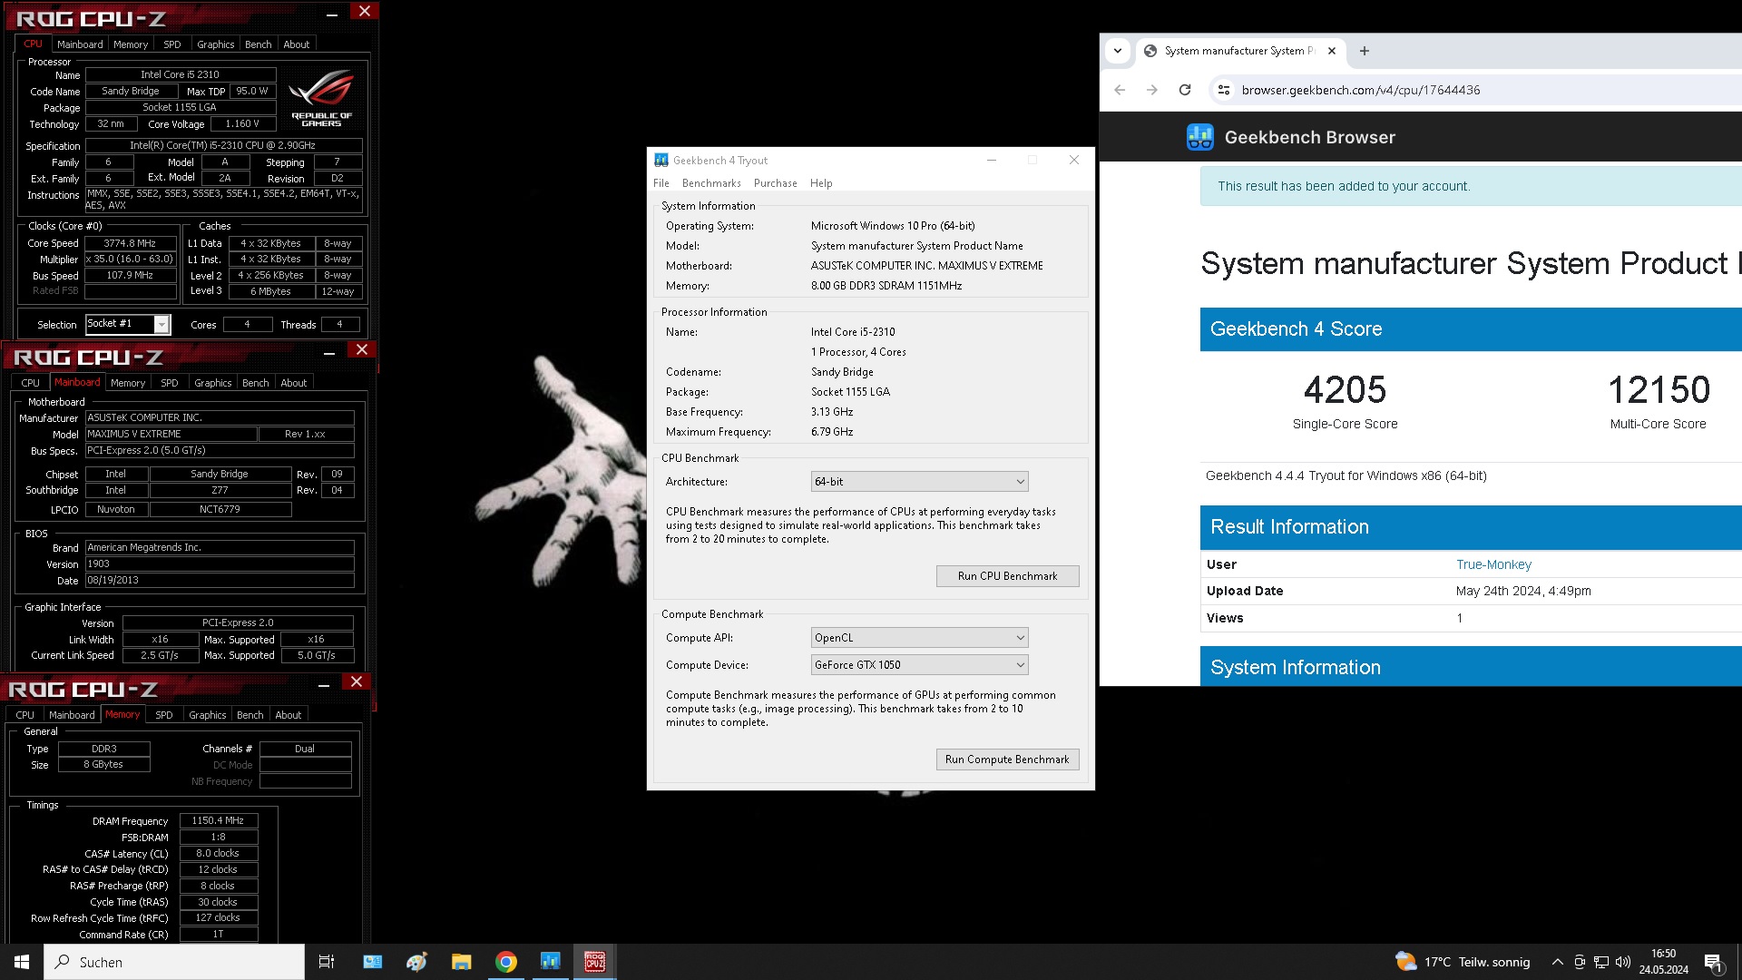
Task: Switch to Mainboard tab in top CPU-Z window
Action: [x=80, y=44]
